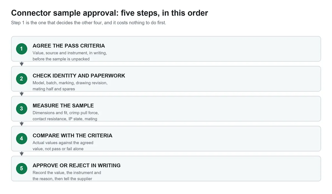Click the subtitle beginning 'Step 1 is the one'
The width and height of the screenshot is (332, 194).
tap(89, 23)
